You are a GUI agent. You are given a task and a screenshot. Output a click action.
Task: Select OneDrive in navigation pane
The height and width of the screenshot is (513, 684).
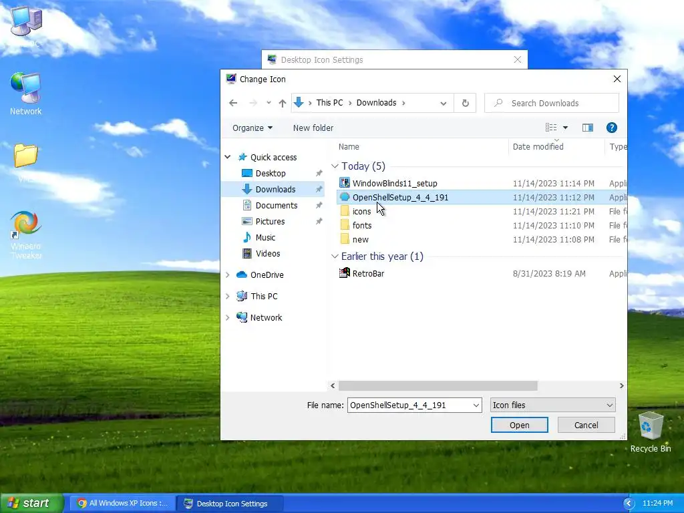(267, 275)
